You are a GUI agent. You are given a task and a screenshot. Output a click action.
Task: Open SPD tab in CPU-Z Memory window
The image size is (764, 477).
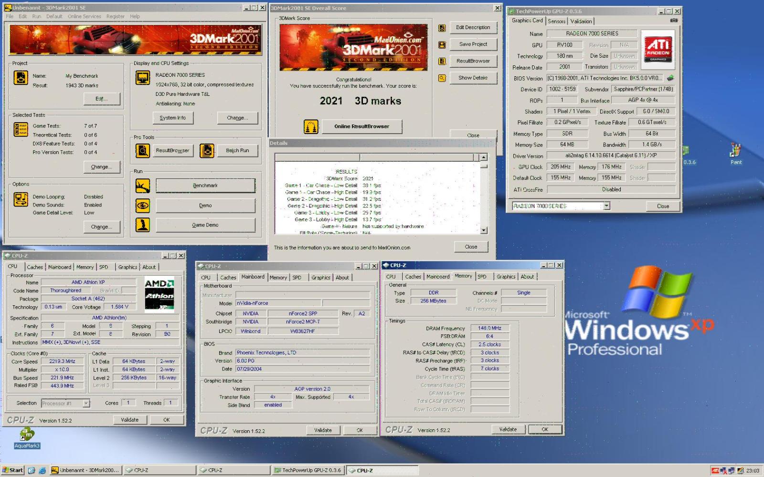click(x=482, y=277)
